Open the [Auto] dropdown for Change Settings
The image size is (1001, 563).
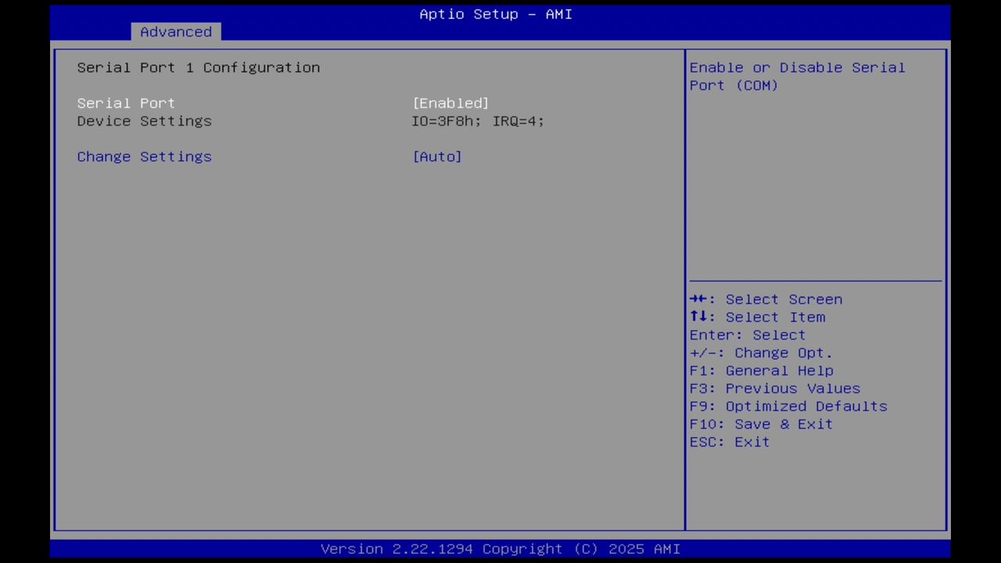point(437,156)
